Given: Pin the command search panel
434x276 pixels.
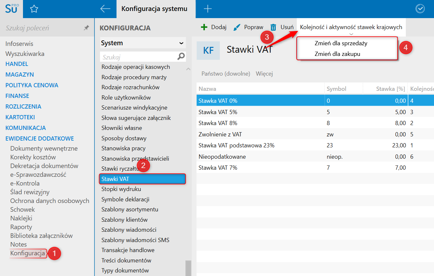Looking at the screenshot, I should point(86,28).
